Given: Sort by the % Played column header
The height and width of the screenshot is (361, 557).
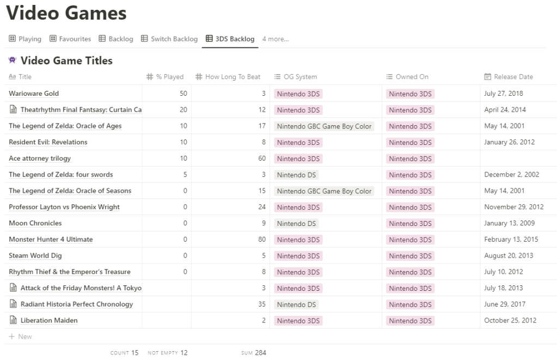Looking at the screenshot, I should tap(169, 77).
